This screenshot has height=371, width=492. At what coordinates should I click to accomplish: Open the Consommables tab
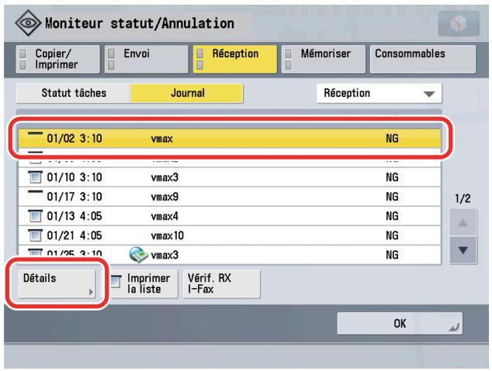[423, 59]
